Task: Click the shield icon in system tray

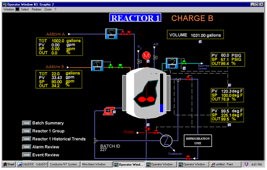Action: pyautogui.click(x=246, y=164)
